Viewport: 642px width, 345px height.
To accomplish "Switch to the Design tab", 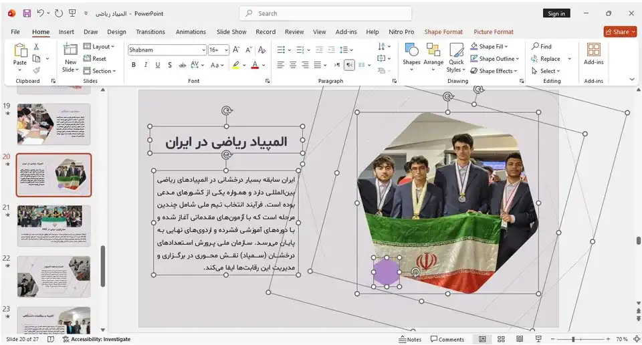I will coord(116,32).
